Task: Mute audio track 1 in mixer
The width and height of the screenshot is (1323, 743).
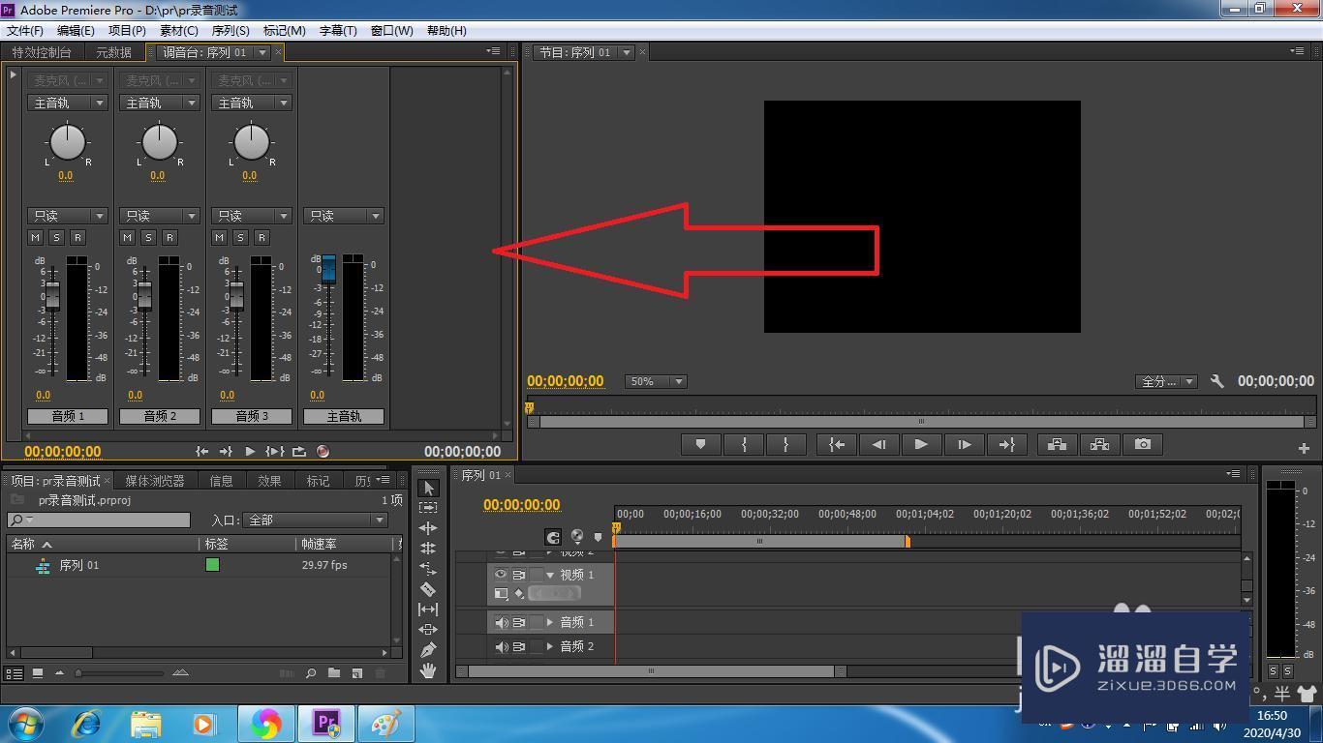Action: pos(36,237)
